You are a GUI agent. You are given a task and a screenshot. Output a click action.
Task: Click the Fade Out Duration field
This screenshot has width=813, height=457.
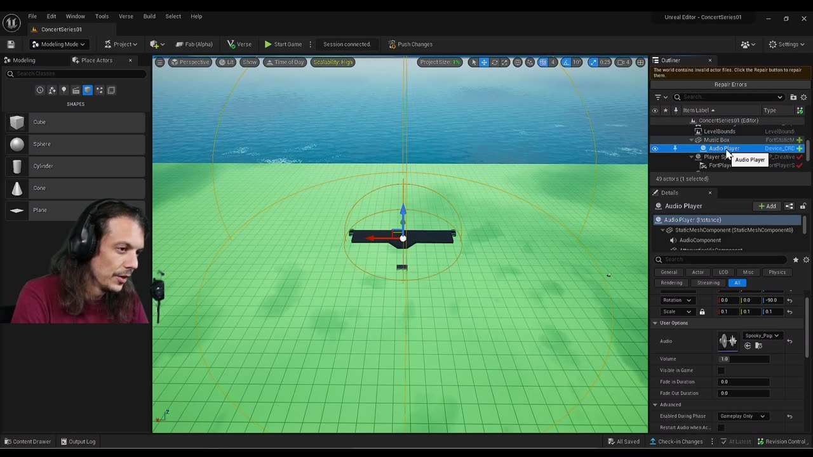(x=744, y=394)
